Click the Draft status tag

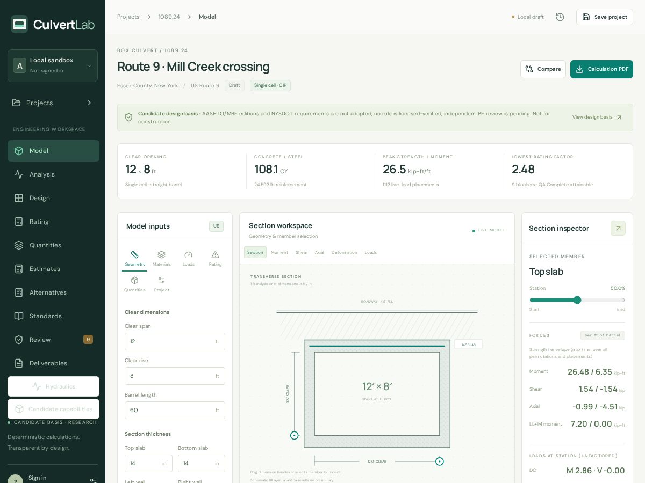point(234,85)
